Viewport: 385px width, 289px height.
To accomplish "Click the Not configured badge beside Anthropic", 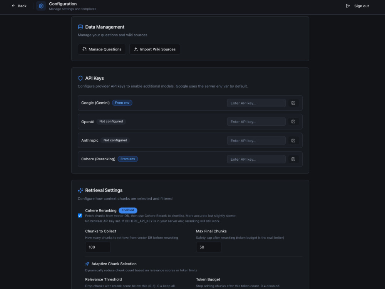I will coord(115,140).
